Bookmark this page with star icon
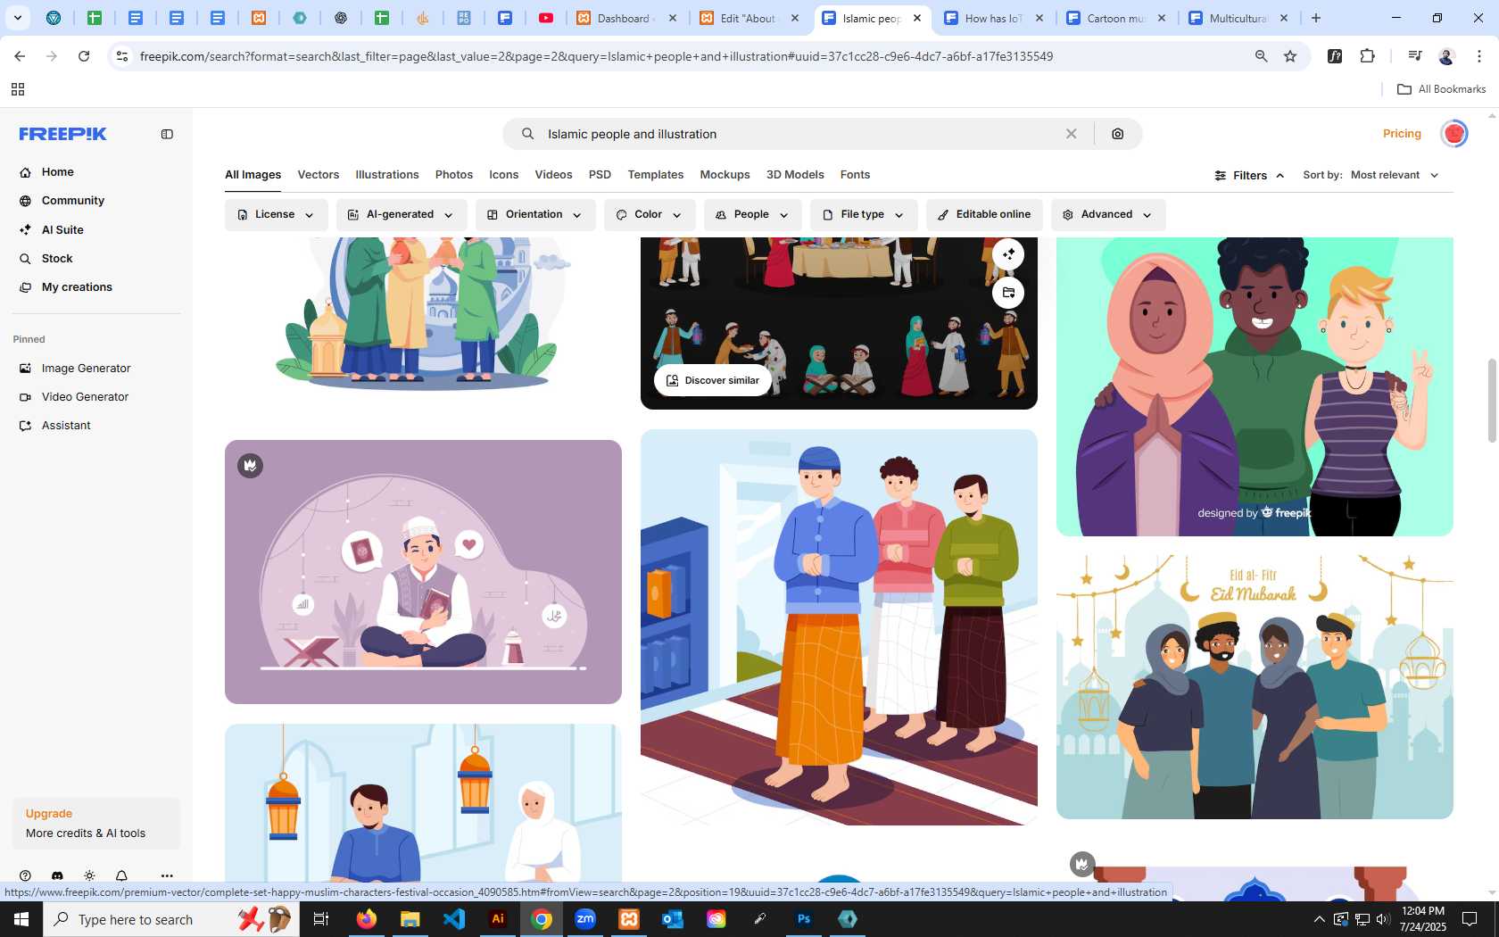The width and height of the screenshot is (1499, 937). pyautogui.click(x=1290, y=56)
